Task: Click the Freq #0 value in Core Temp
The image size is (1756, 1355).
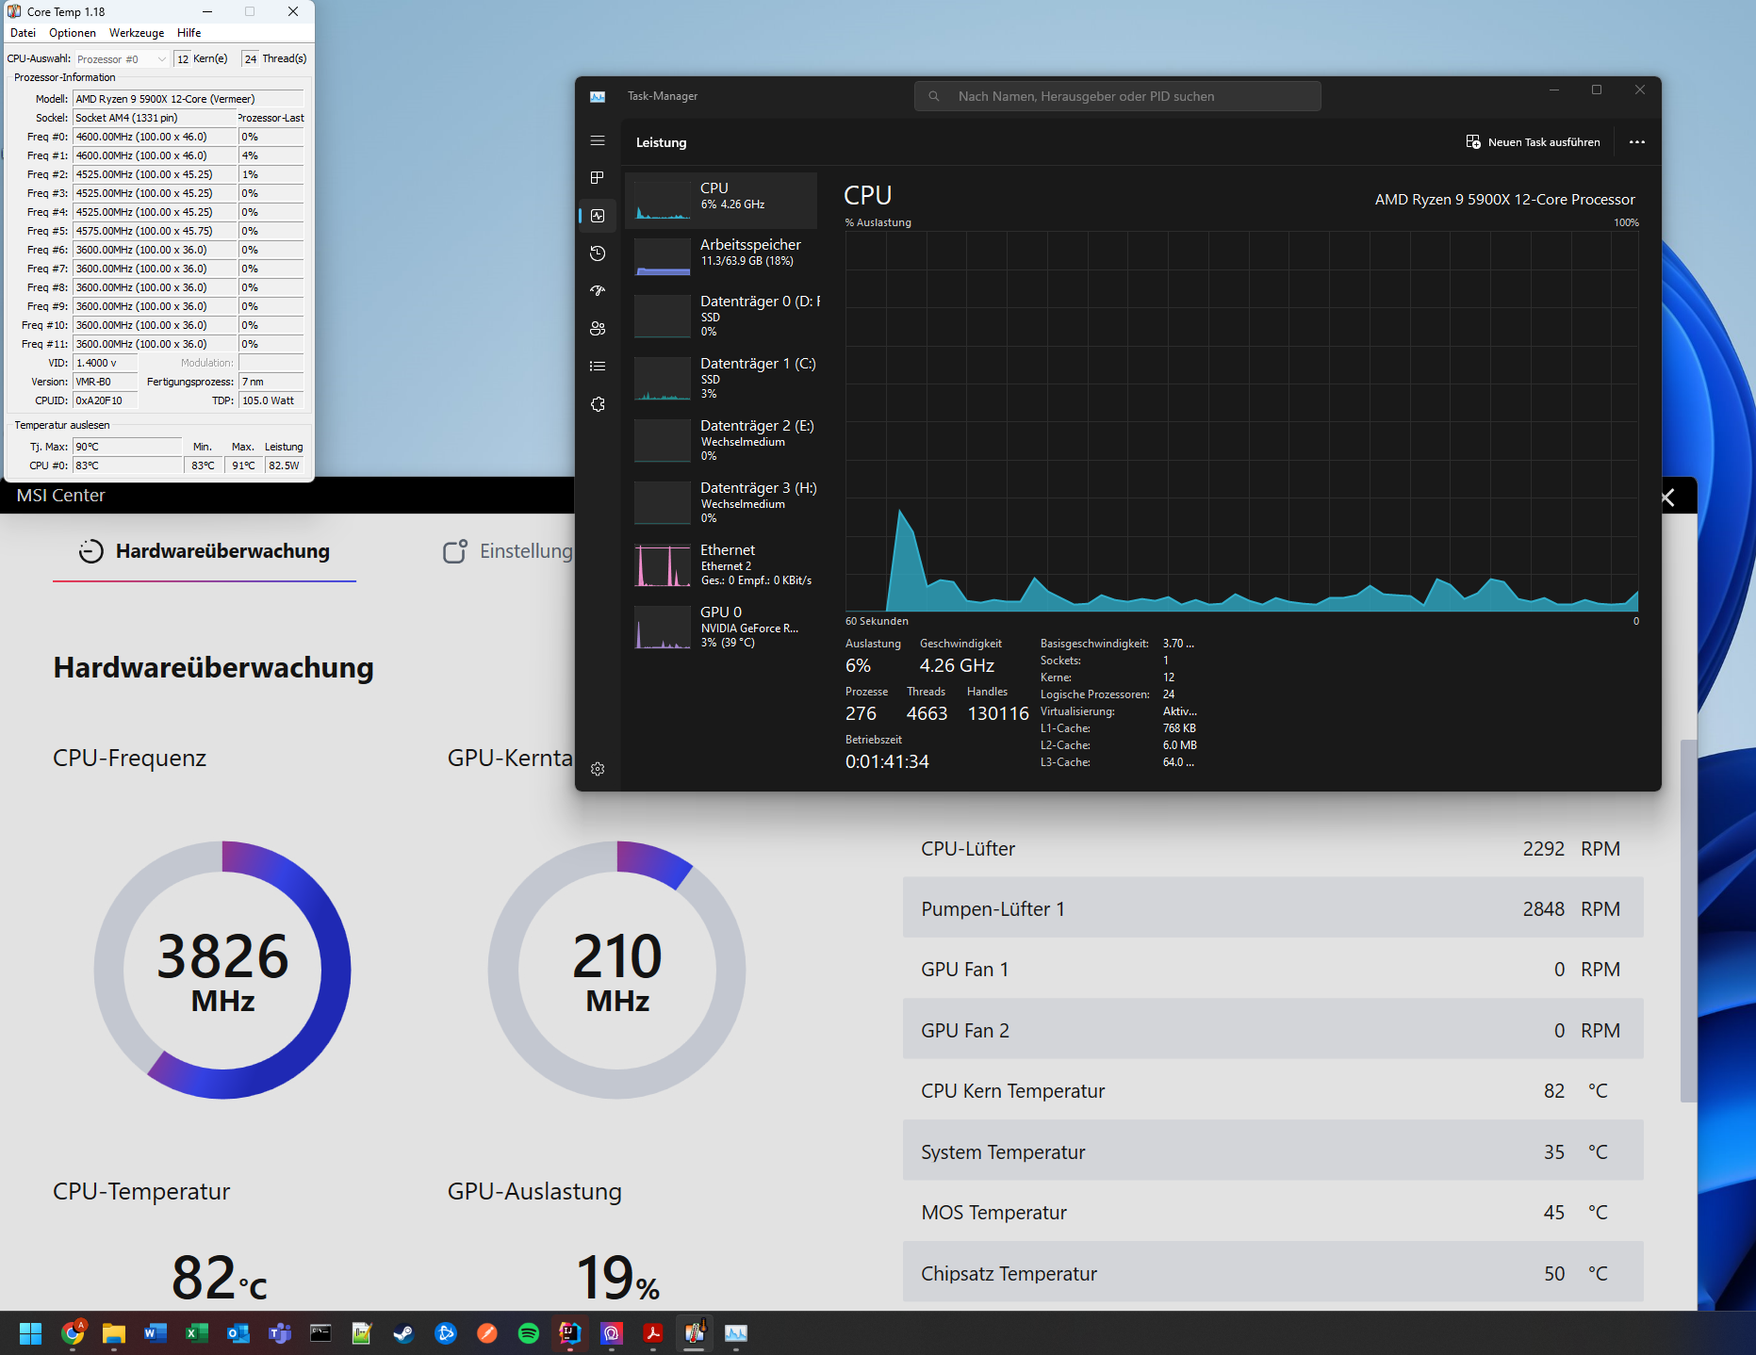Action: click(155, 137)
